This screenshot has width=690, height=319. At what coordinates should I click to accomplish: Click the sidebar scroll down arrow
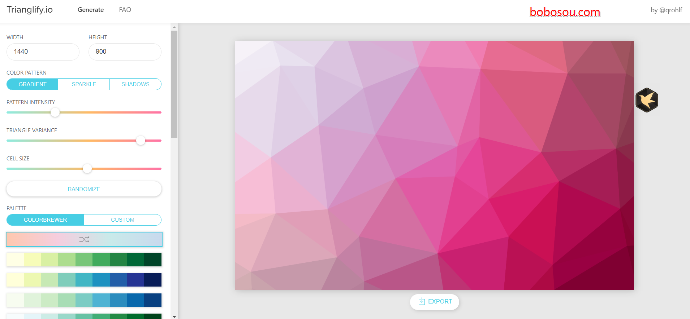[x=174, y=316]
